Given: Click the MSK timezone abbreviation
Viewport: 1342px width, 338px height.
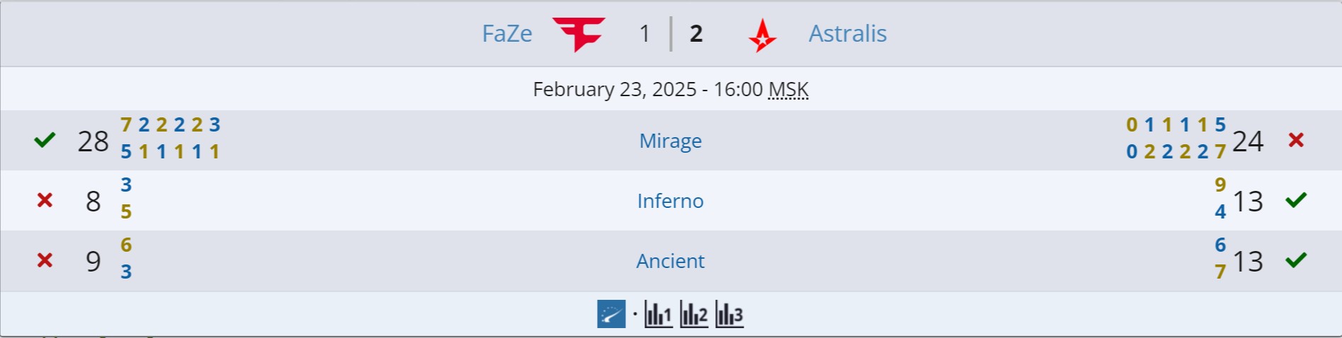Looking at the screenshot, I should (x=788, y=90).
